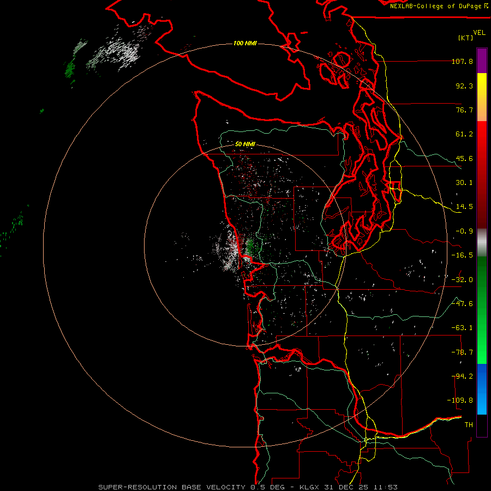Click the 50 NMI range ring label
The width and height of the screenshot is (491, 491).
click(245, 144)
